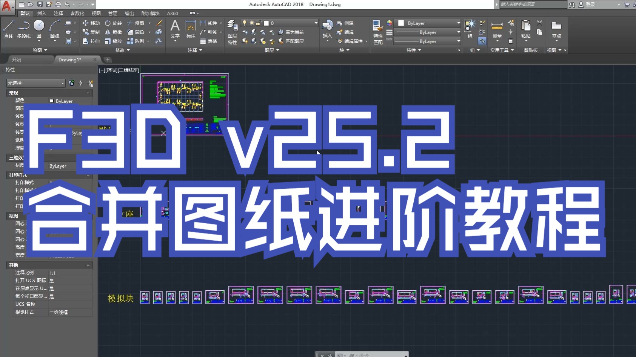The image size is (636, 357).
Task: Add a new drawing tab with plus button
Action: (x=108, y=59)
